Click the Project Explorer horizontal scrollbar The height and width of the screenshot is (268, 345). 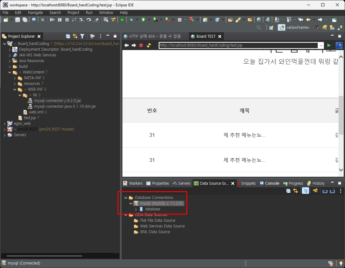44,256
